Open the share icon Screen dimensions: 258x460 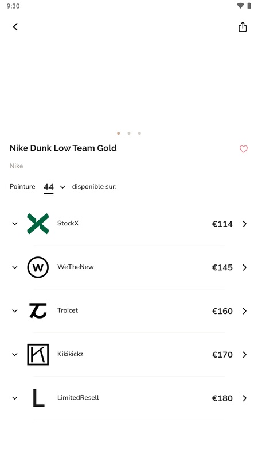click(243, 27)
